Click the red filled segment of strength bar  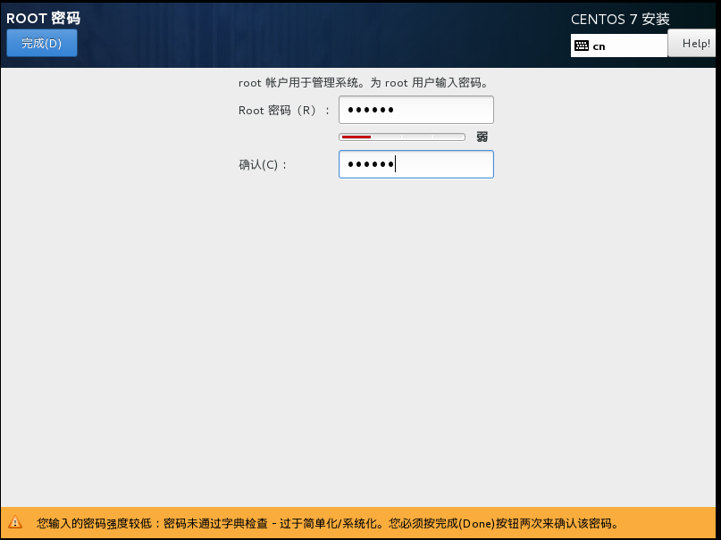coord(356,137)
